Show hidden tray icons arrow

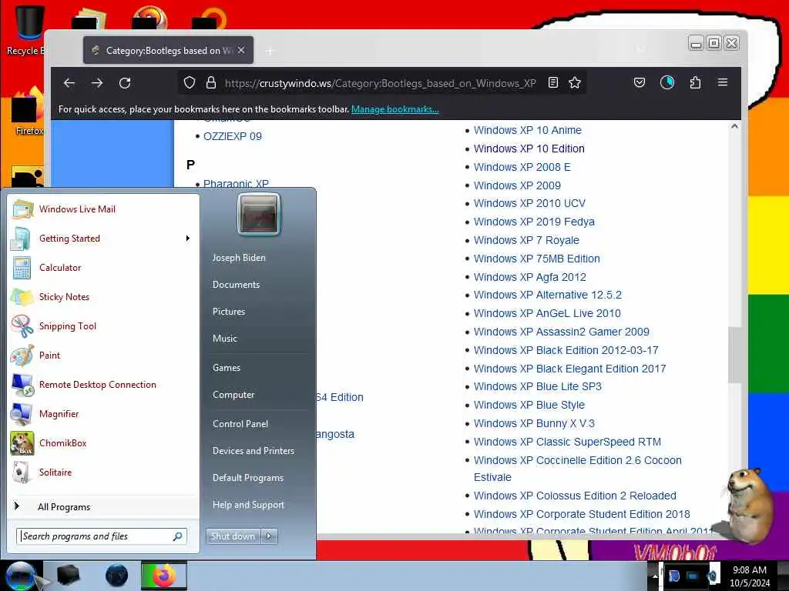point(655,576)
